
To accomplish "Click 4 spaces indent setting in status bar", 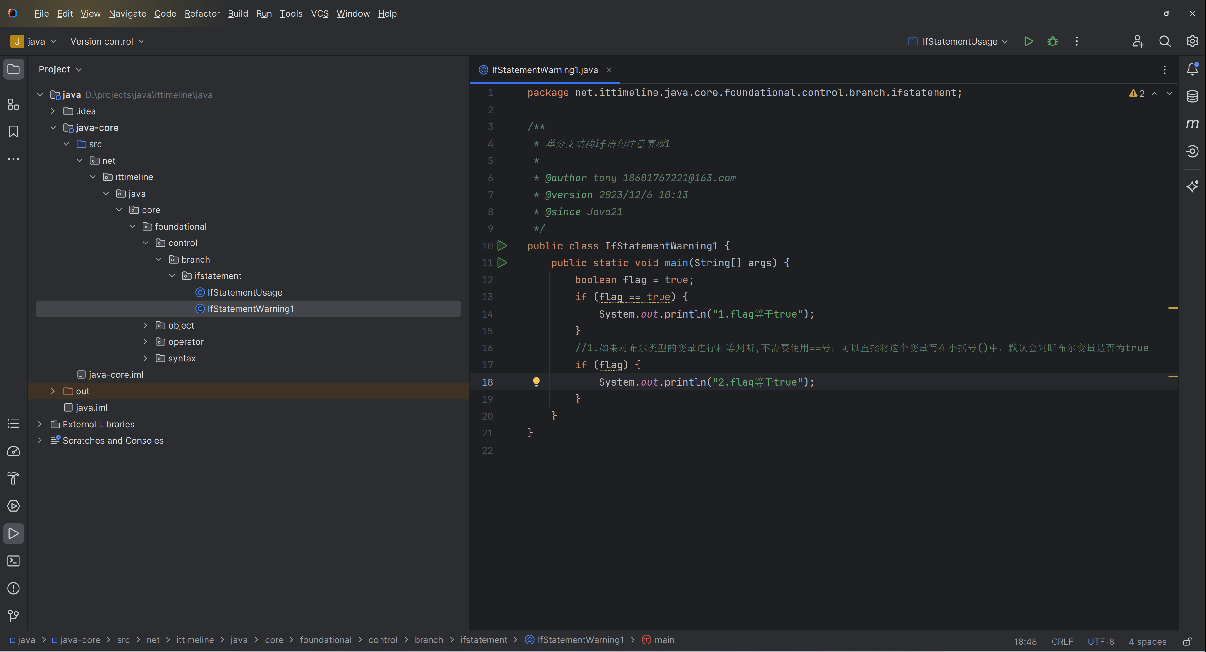I will pos(1147,641).
